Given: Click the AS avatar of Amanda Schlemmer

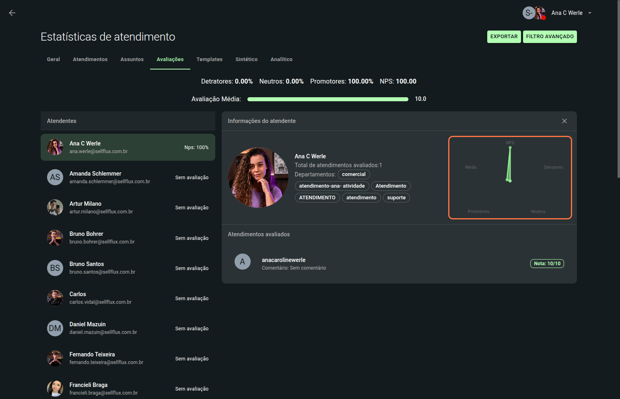Looking at the screenshot, I should pyautogui.click(x=55, y=177).
